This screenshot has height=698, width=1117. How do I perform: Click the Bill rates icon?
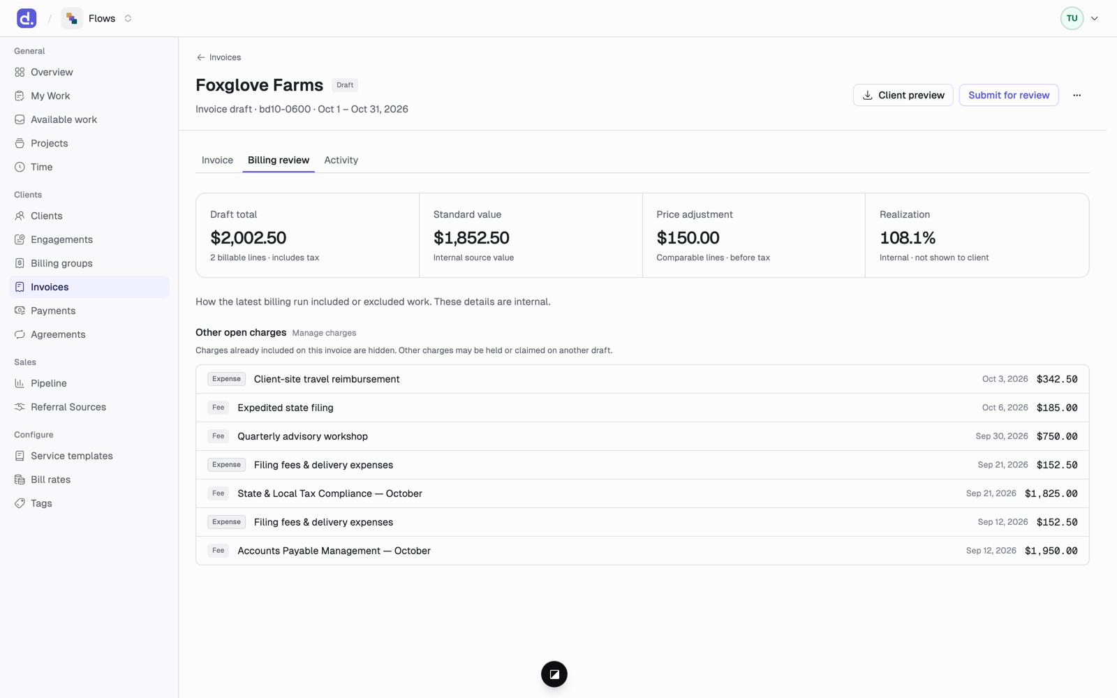[20, 480]
